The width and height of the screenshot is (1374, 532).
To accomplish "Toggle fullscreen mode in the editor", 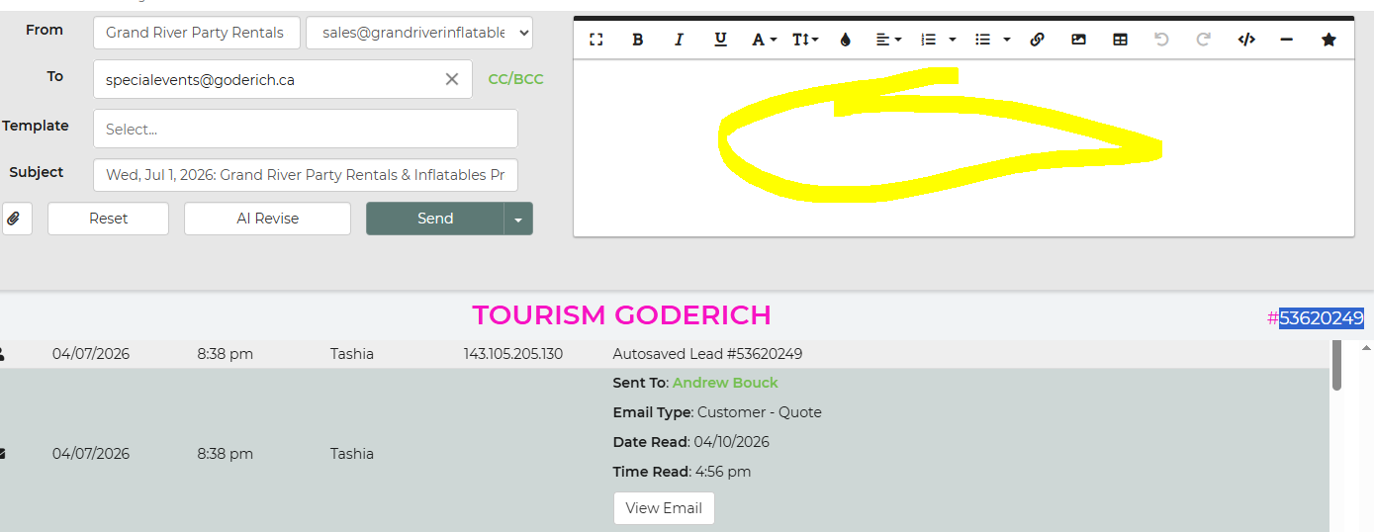I will 595,40.
